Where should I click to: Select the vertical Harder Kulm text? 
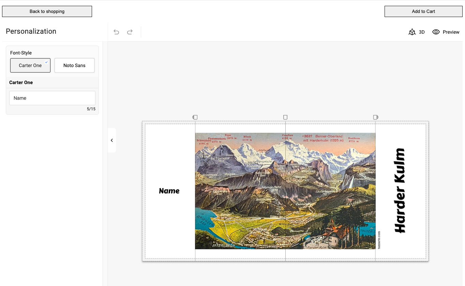[x=400, y=191]
